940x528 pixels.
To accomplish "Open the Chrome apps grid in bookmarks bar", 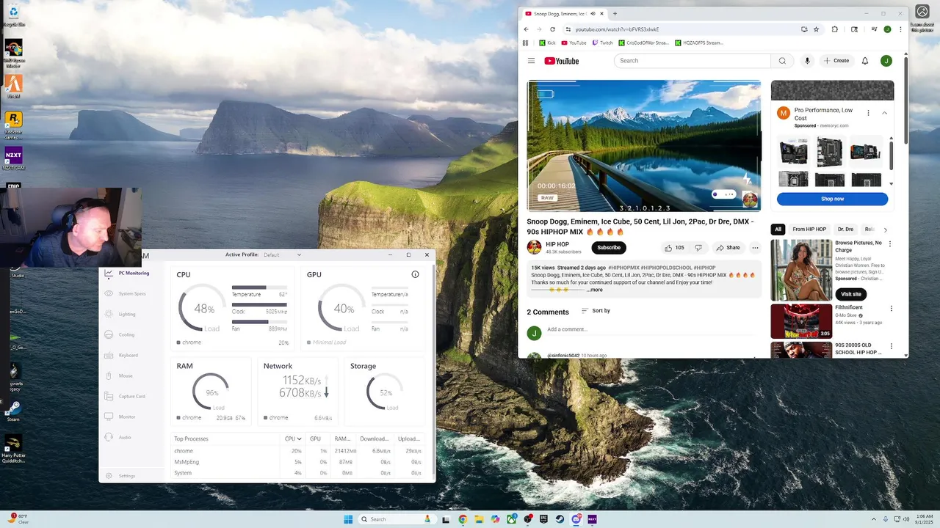I will [527, 43].
